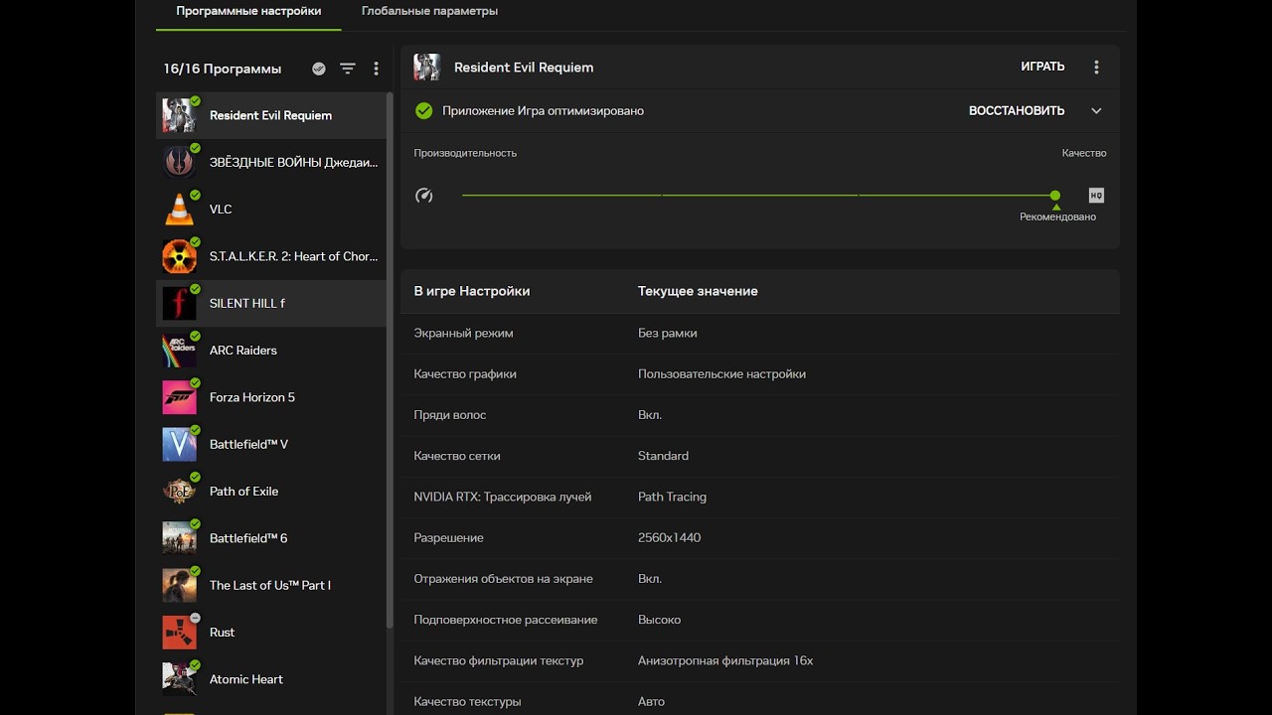Click the 'Пряди волос' setting row
This screenshot has height=715, width=1272.
(x=760, y=415)
